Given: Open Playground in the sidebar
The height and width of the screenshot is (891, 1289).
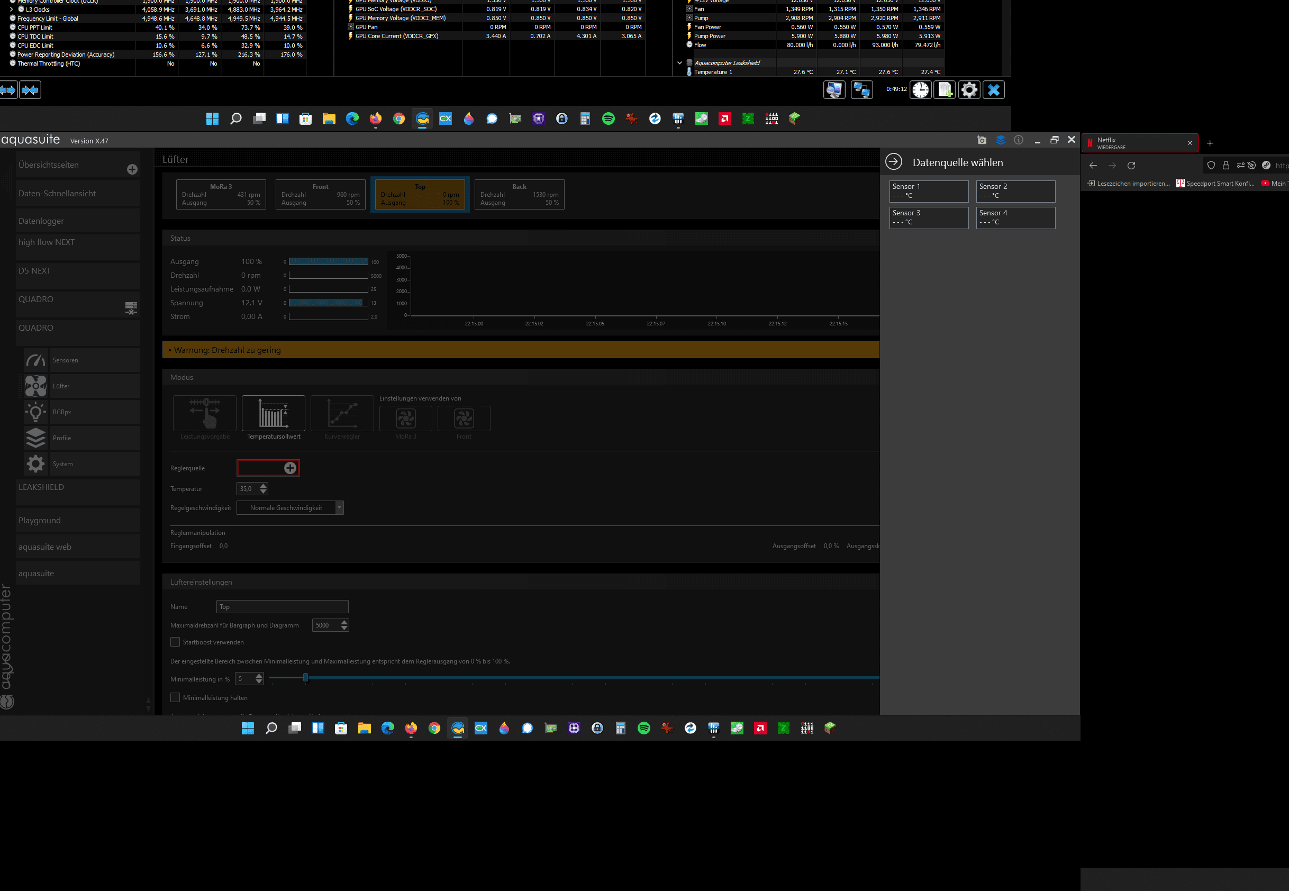Looking at the screenshot, I should pyautogui.click(x=78, y=520).
